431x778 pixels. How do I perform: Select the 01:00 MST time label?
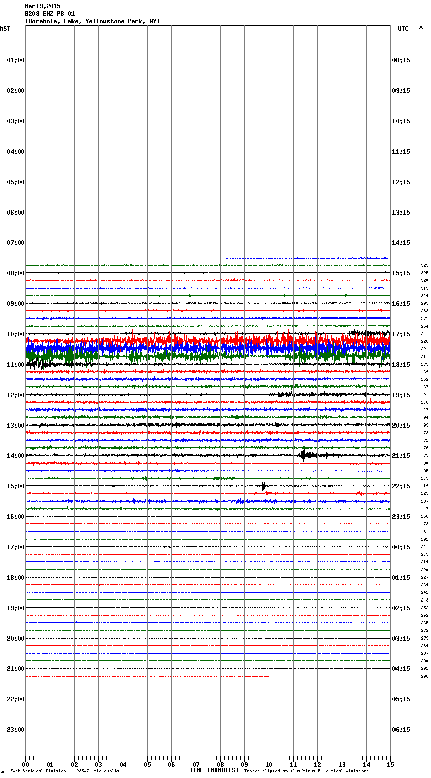click(x=16, y=60)
